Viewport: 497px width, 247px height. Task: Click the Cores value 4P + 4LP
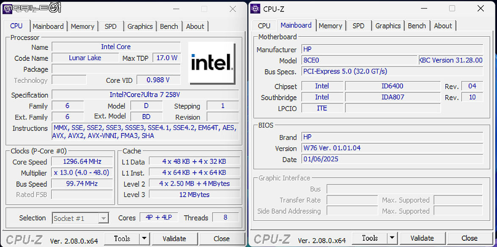click(x=159, y=217)
